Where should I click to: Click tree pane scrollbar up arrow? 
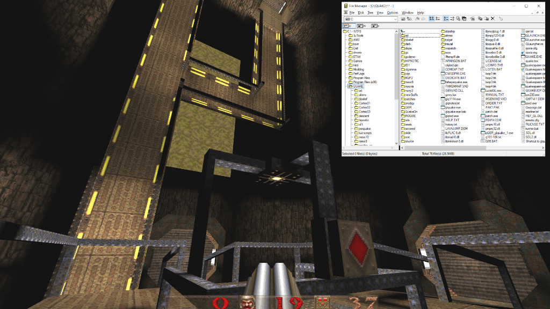[x=397, y=31]
